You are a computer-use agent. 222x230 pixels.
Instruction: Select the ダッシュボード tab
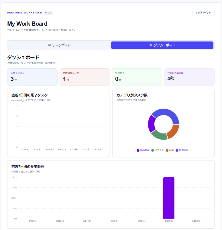click(x=162, y=45)
